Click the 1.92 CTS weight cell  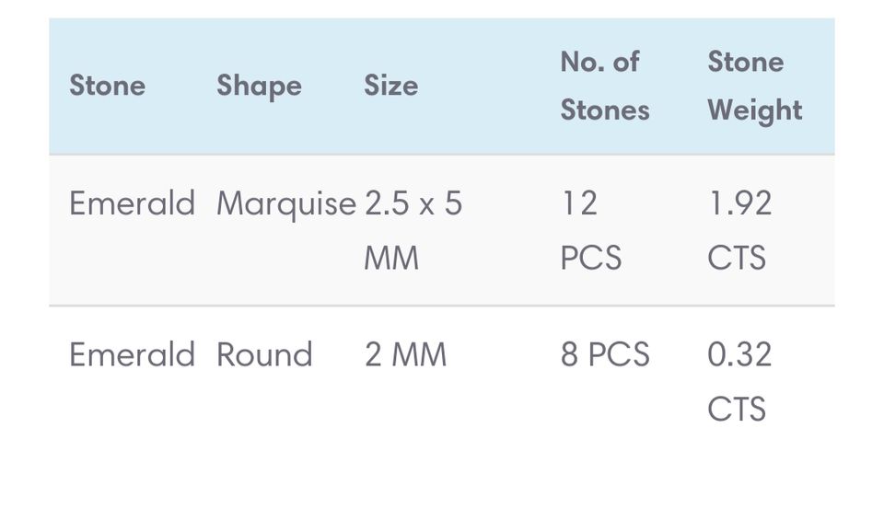click(x=739, y=229)
